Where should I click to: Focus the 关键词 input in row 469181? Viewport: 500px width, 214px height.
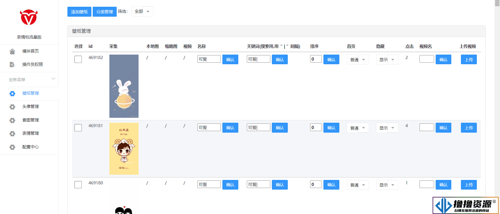click(259, 127)
